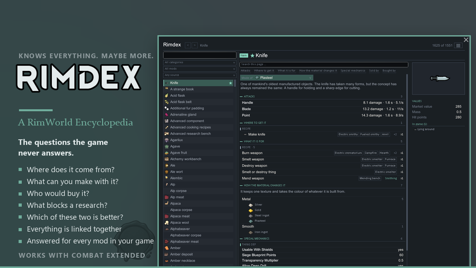476x268 pixels.
Task: Open the Made of Plasteel material dropdown
Action: coord(276,78)
